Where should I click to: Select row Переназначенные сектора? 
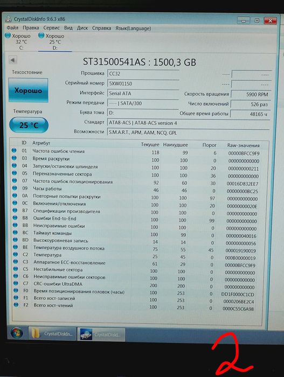[x=135, y=174]
